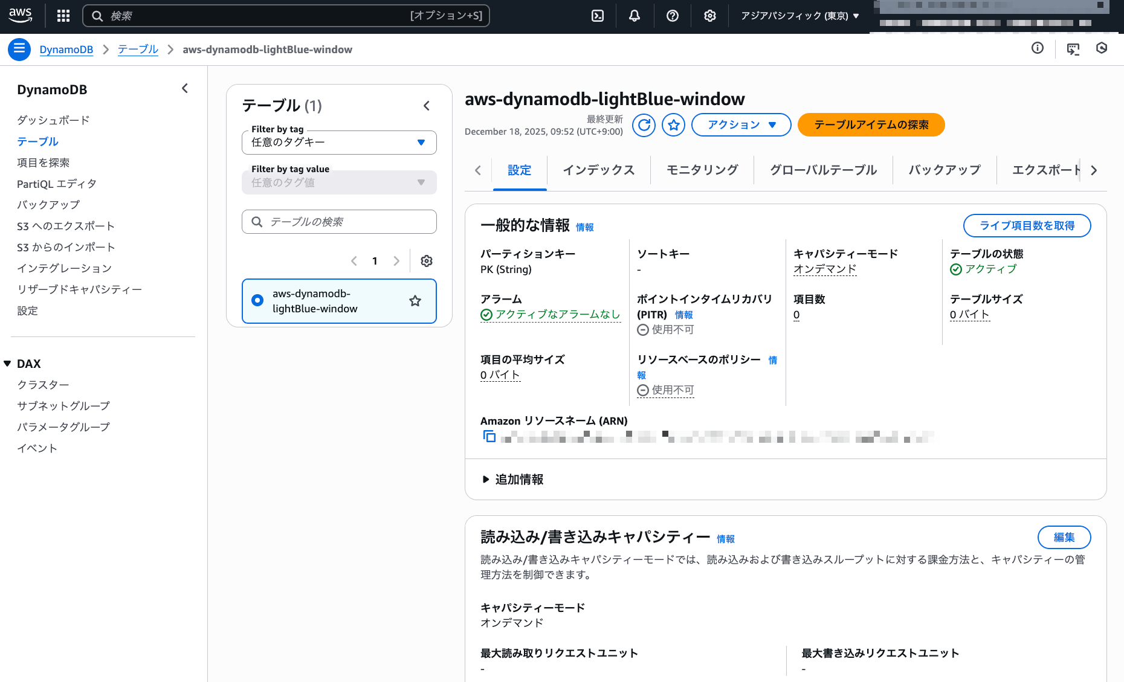Viewport: 1124px width, 682px height.
Task: Click the テーブルアイテムの探索 button
Action: (x=871, y=125)
